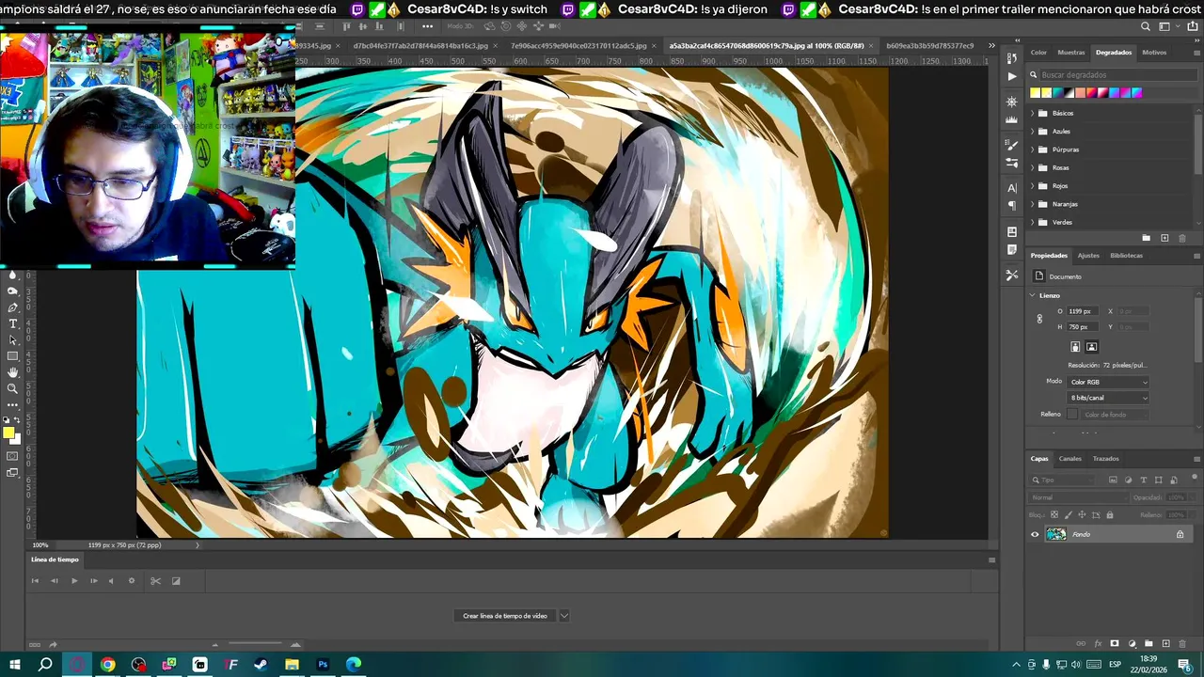The height and width of the screenshot is (677, 1204).
Task: Expand the Naranjas gradient folder
Action: (x=1033, y=204)
